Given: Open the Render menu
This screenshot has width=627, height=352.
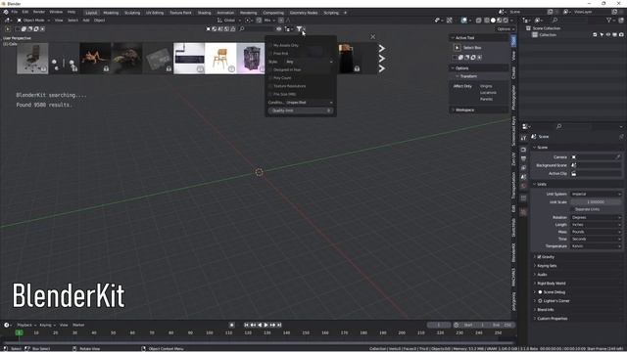Looking at the screenshot, I should pos(39,12).
